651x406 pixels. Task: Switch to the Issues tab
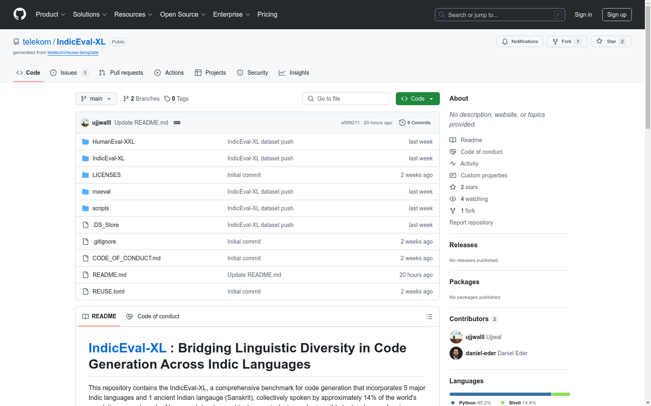tap(69, 73)
